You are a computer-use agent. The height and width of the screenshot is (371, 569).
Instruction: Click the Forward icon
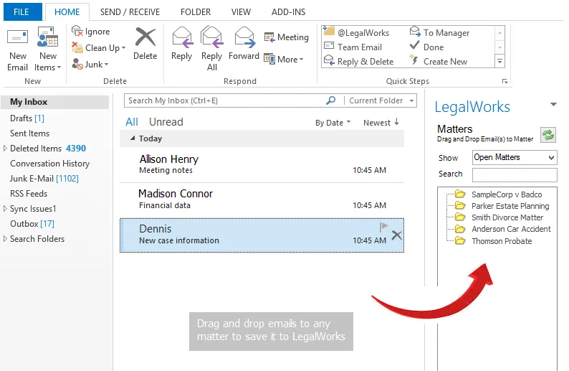[244, 37]
